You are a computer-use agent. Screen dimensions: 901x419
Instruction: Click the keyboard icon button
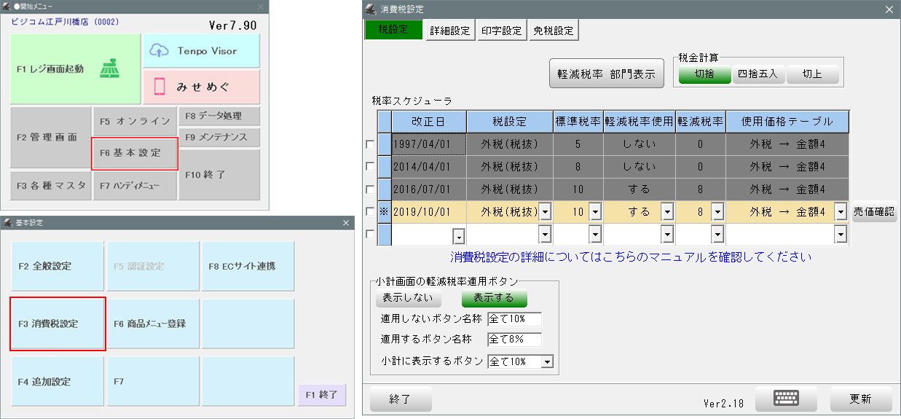tap(787, 399)
